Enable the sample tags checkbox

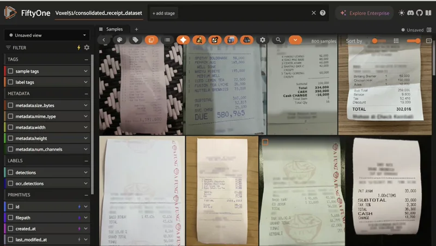10,71
